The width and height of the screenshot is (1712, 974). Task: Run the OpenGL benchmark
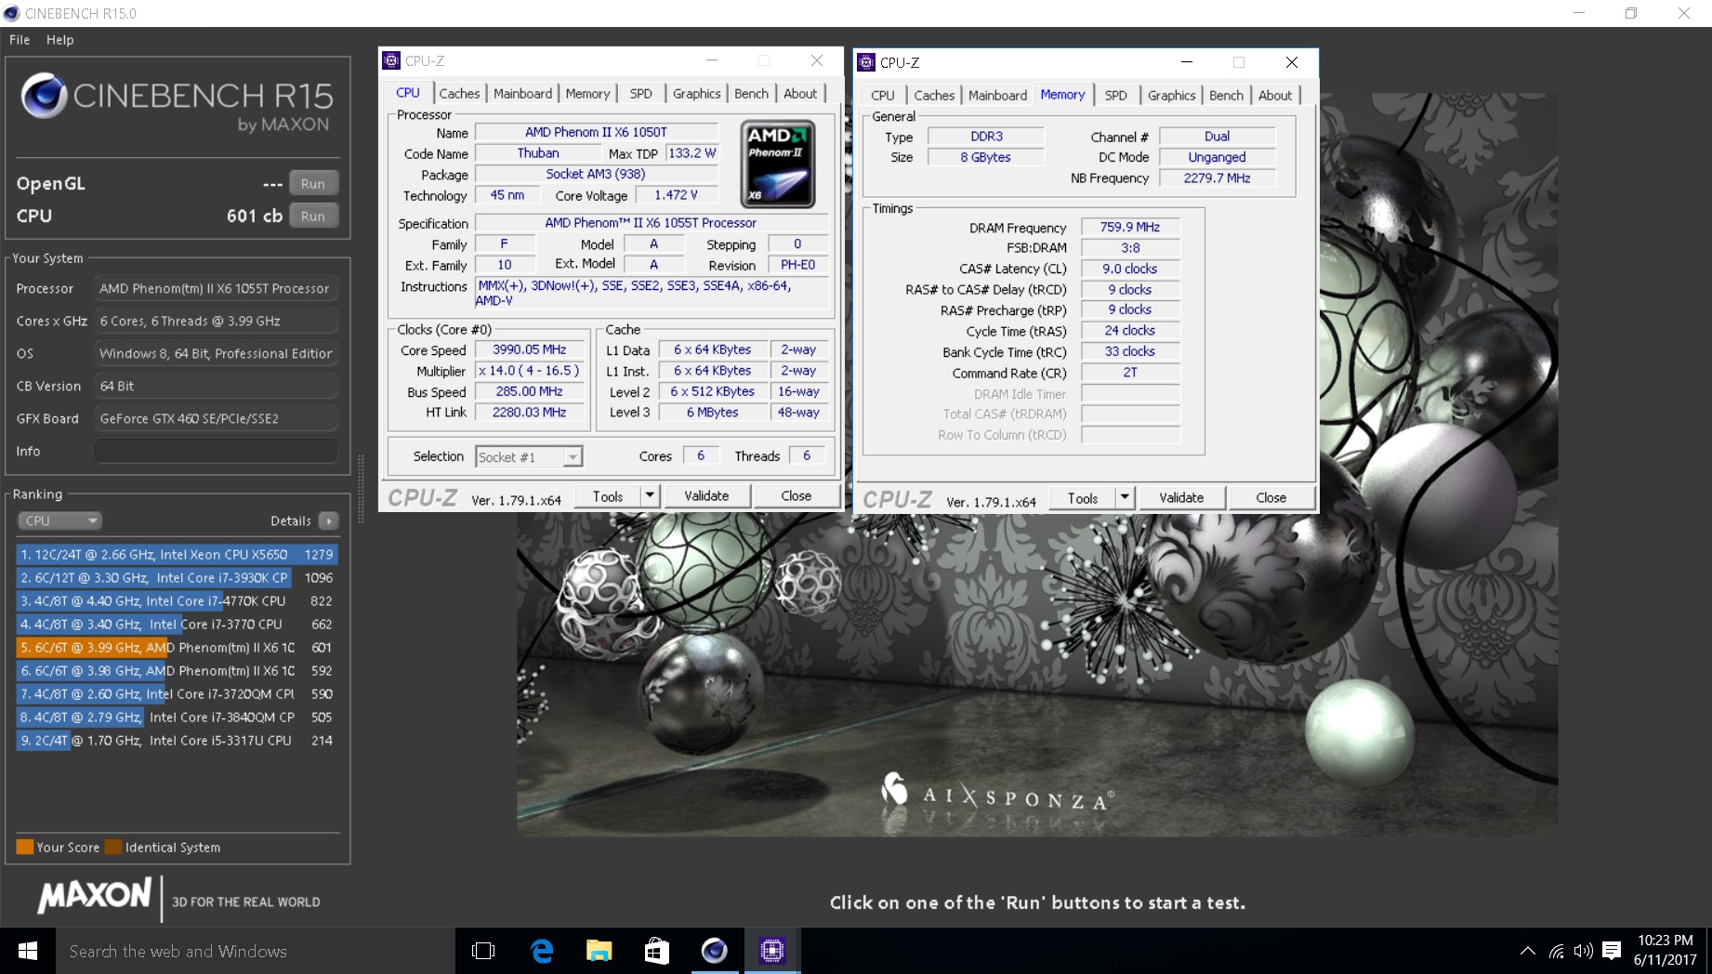(x=313, y=183)
